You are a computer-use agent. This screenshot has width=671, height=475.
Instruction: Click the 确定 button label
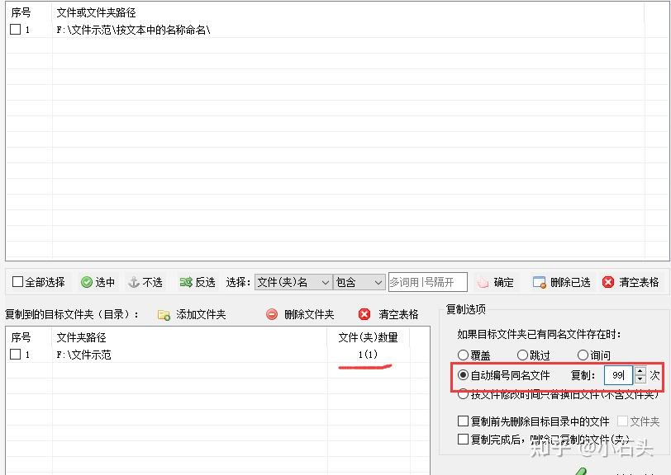tap(504, 282)
